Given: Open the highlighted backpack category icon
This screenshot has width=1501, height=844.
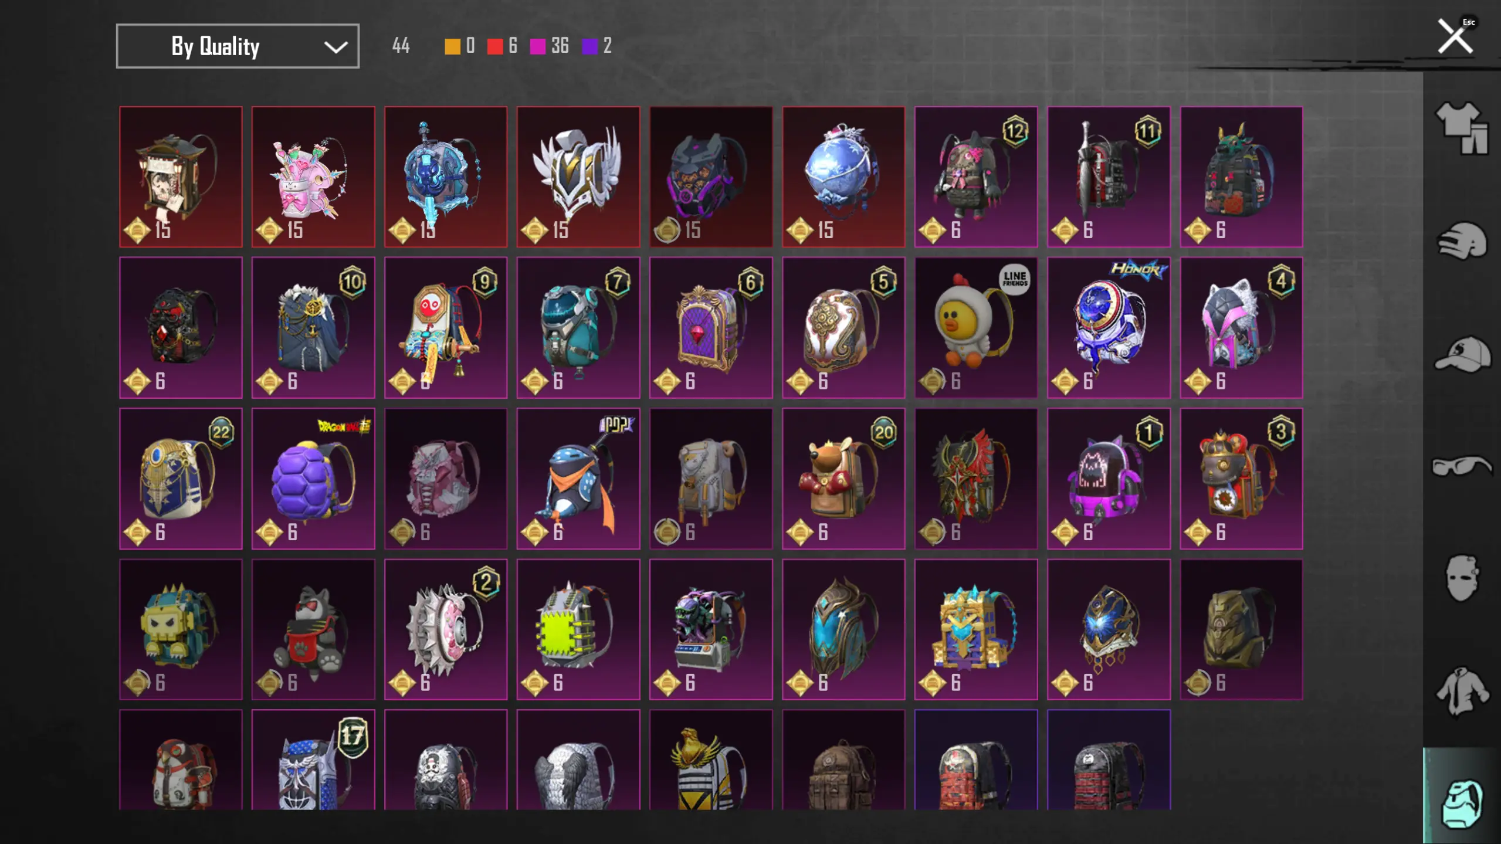Looking at the screenshot, I should [x=1462, y=804].
